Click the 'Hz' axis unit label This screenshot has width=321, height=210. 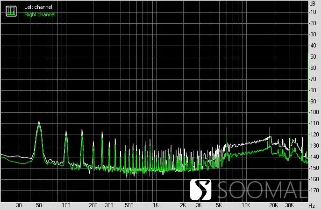coord(312,205)
